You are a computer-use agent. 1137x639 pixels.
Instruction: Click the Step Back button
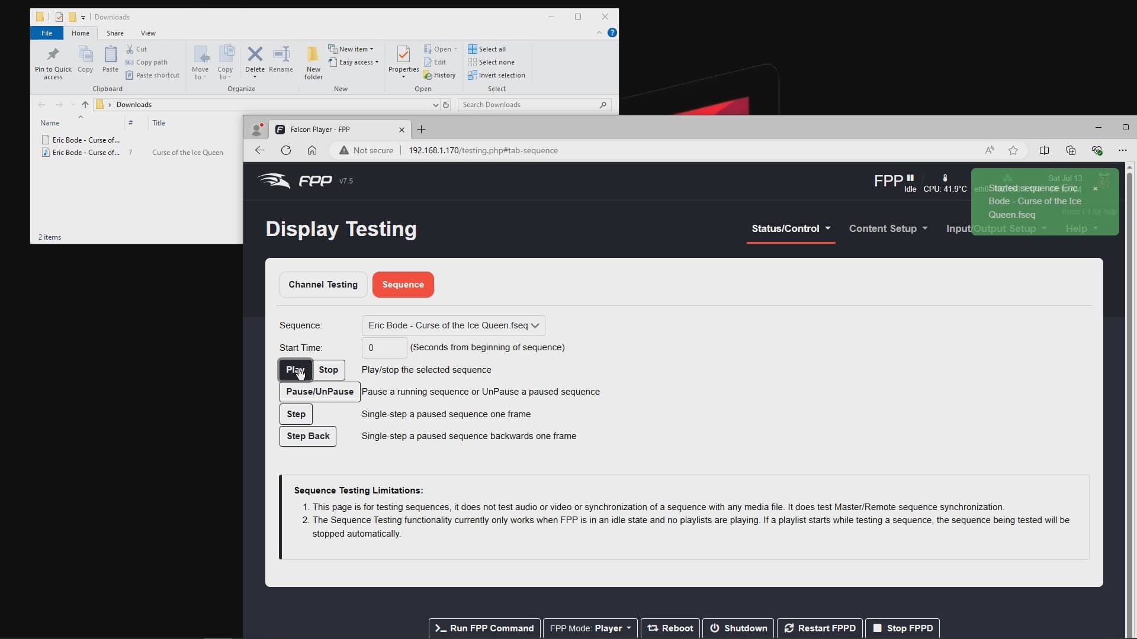tap(308, 436)
